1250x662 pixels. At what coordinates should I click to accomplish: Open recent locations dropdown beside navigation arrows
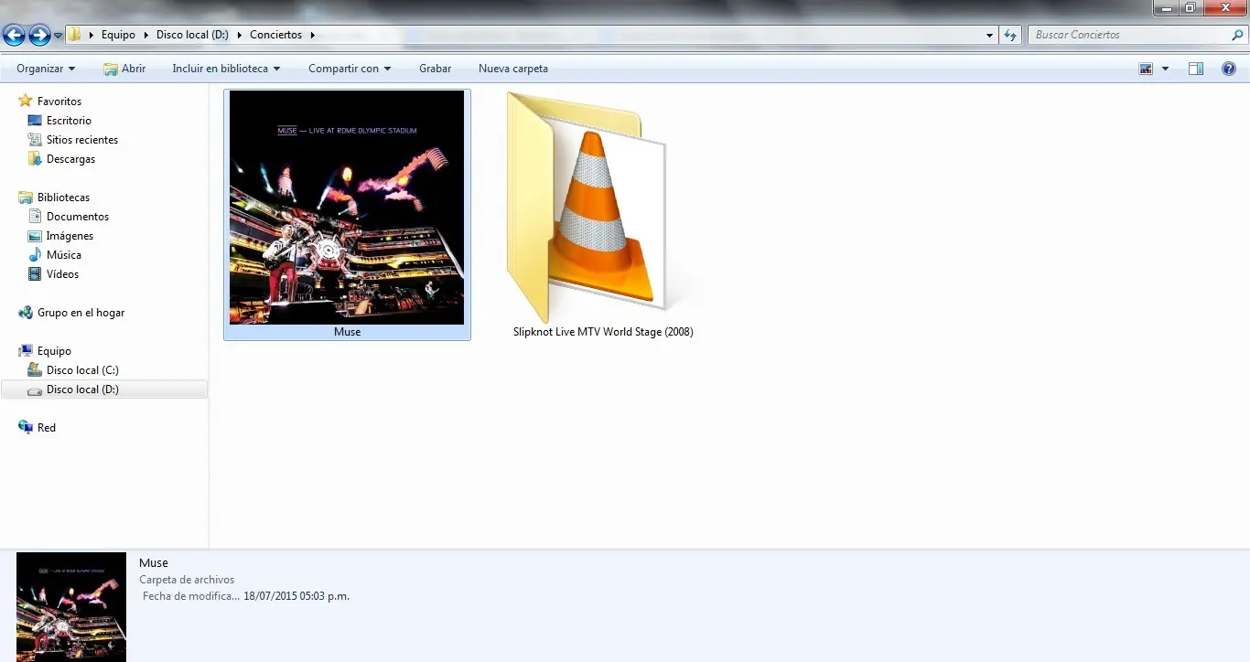pyautogui.click(x=59, y=36)
